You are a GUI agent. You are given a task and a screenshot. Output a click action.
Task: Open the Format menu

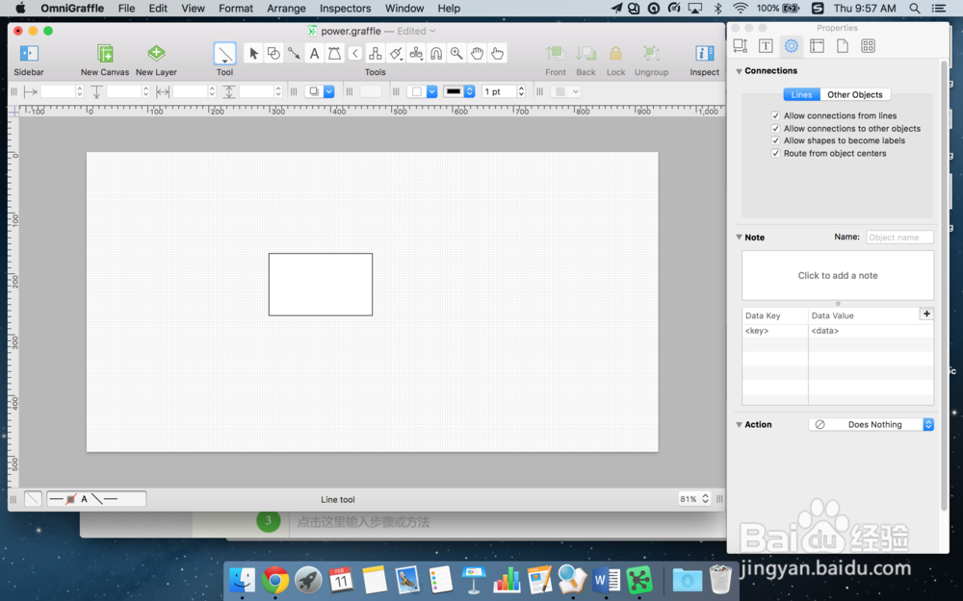click(236, 8)
